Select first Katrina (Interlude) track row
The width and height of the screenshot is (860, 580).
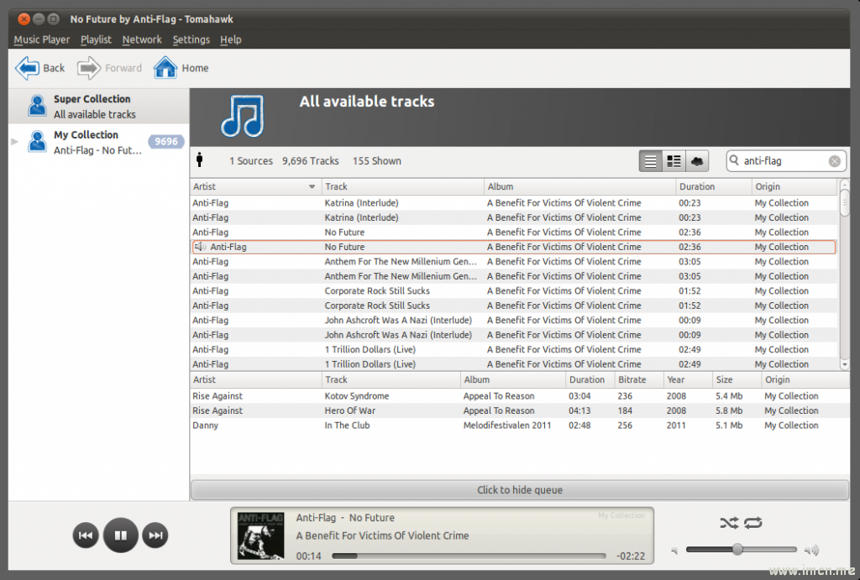point(513,203)
